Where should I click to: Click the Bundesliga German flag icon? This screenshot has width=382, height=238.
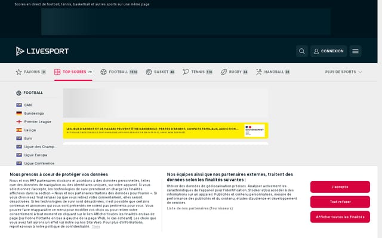[x=19, y=113]
